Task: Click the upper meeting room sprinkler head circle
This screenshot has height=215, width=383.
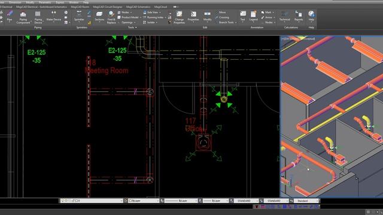Action: coord(150,92)
